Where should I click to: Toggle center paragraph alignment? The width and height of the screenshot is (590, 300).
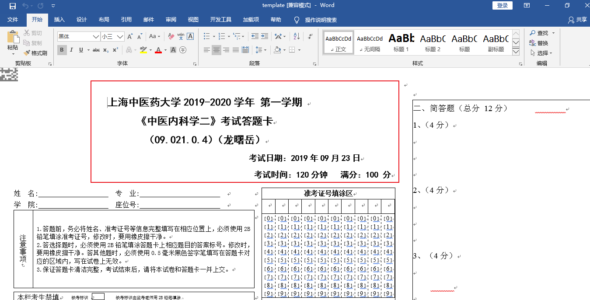click(216, 50)
